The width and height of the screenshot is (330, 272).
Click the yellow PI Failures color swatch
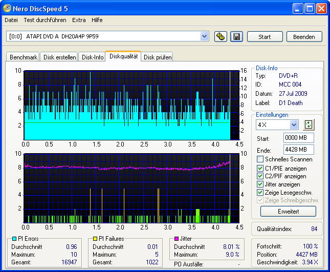tap(95, 239)
